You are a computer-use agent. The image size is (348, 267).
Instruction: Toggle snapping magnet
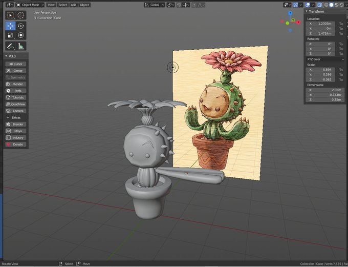(179, 5)
